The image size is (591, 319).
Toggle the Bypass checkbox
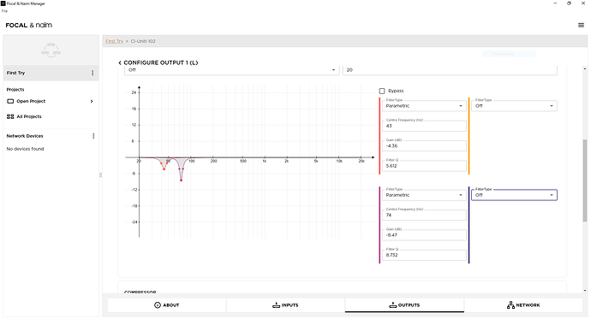point(382,91)
